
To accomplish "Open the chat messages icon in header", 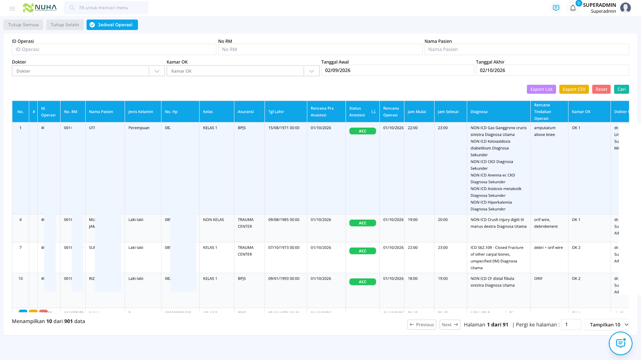I will tap(556, 8).
